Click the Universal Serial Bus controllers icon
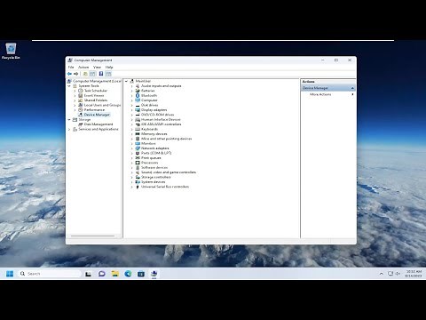 138,187
